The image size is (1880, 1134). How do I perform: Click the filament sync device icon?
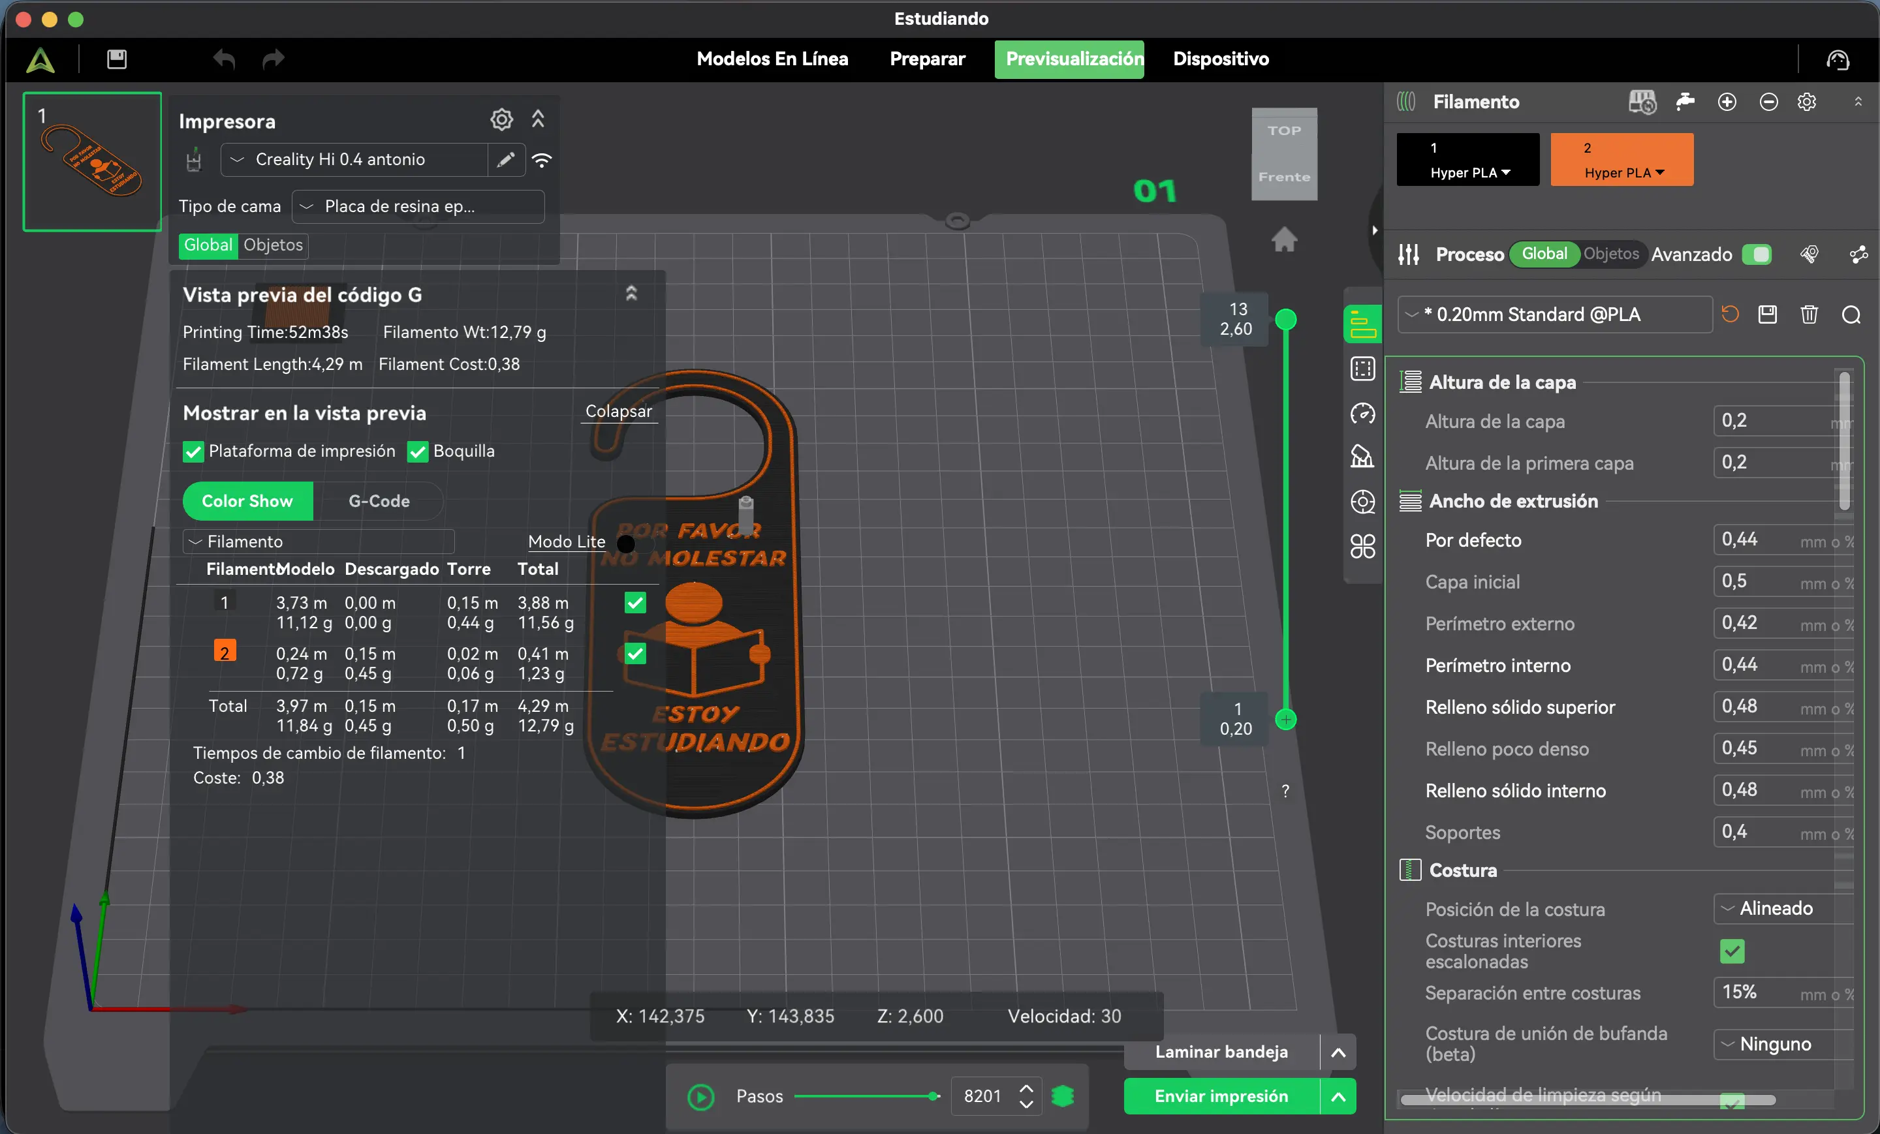1642,101
